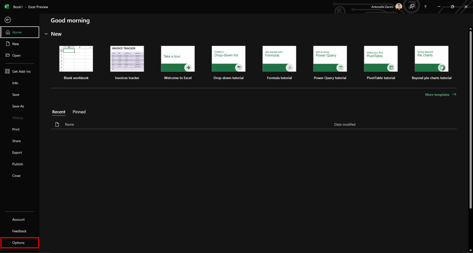Click the Help question mark icon
473x253 pixels.
[x=425, y=6]
